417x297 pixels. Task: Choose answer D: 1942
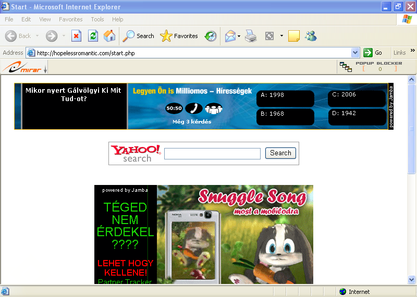pyautogui.click(x=357, y=117)
